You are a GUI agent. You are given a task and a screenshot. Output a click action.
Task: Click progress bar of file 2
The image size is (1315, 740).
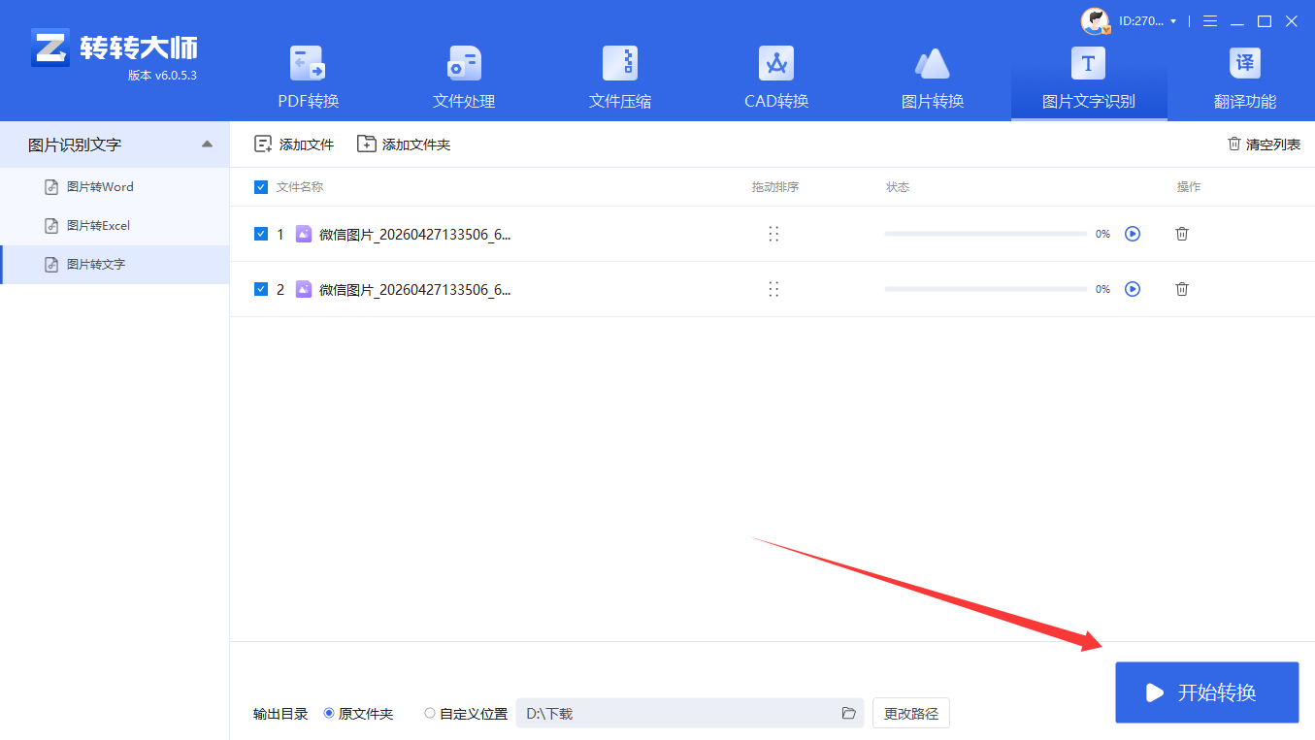point(986,289)
